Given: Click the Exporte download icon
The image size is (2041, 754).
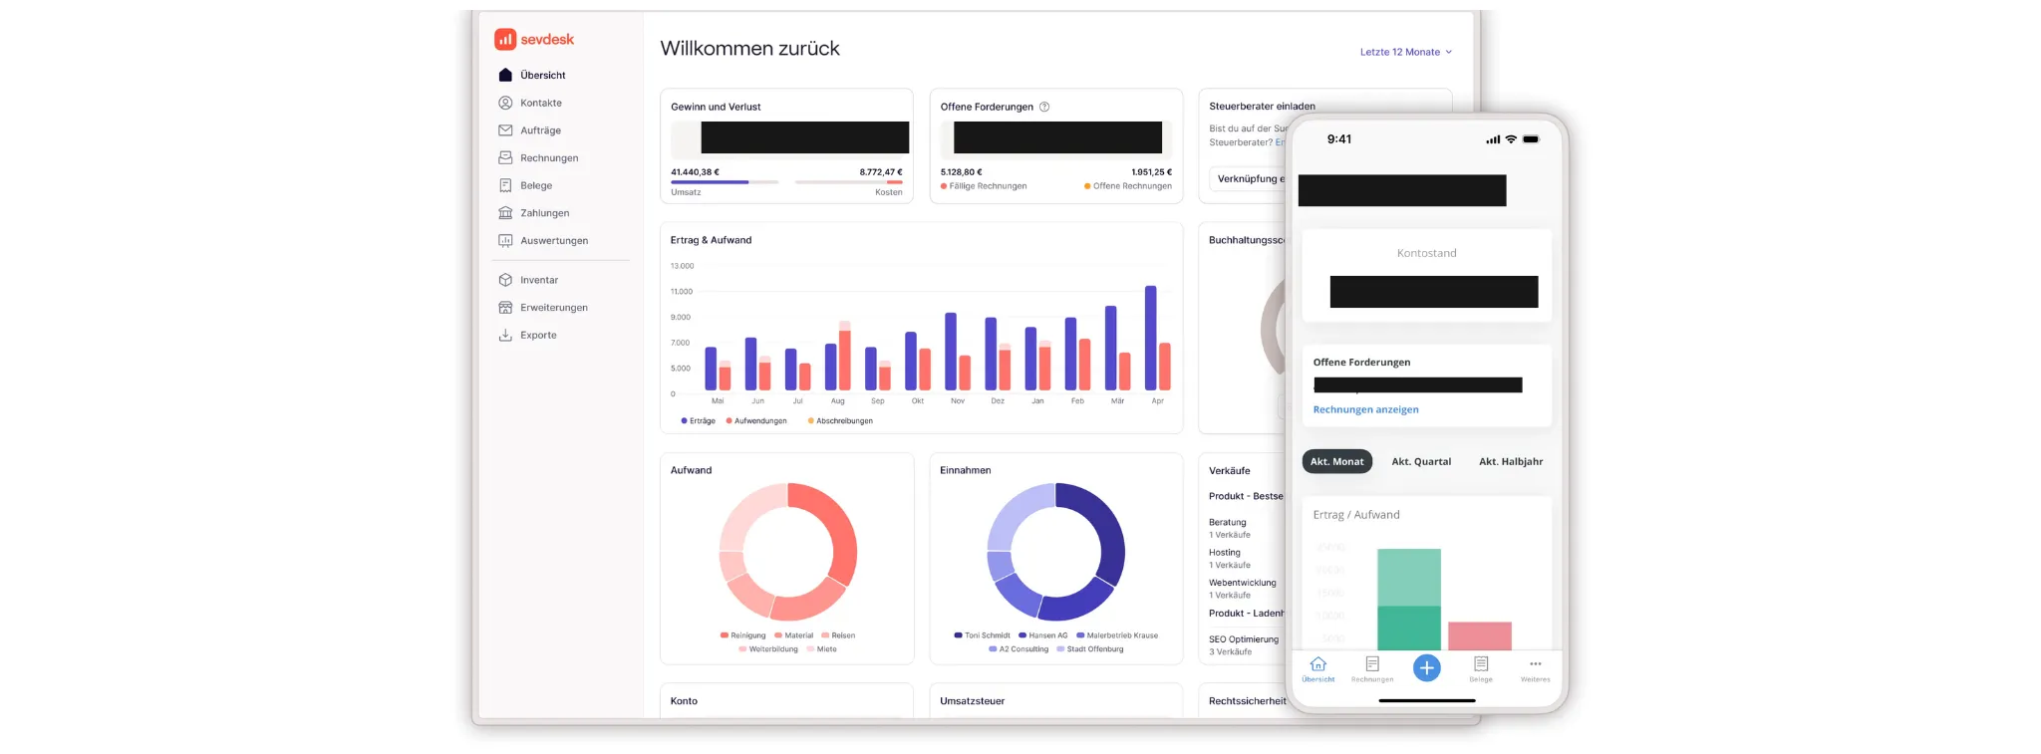Looking at the screenshot, I should coord(505,336).
